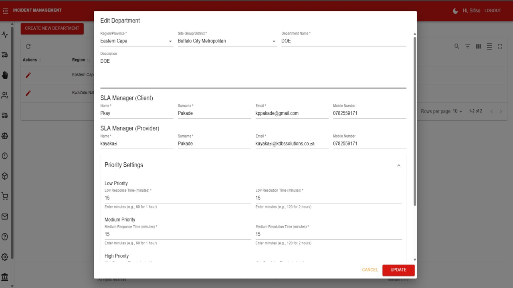Open table search magnifier icon
This screenshot has height=288, width=513.
tap(457, 46)
